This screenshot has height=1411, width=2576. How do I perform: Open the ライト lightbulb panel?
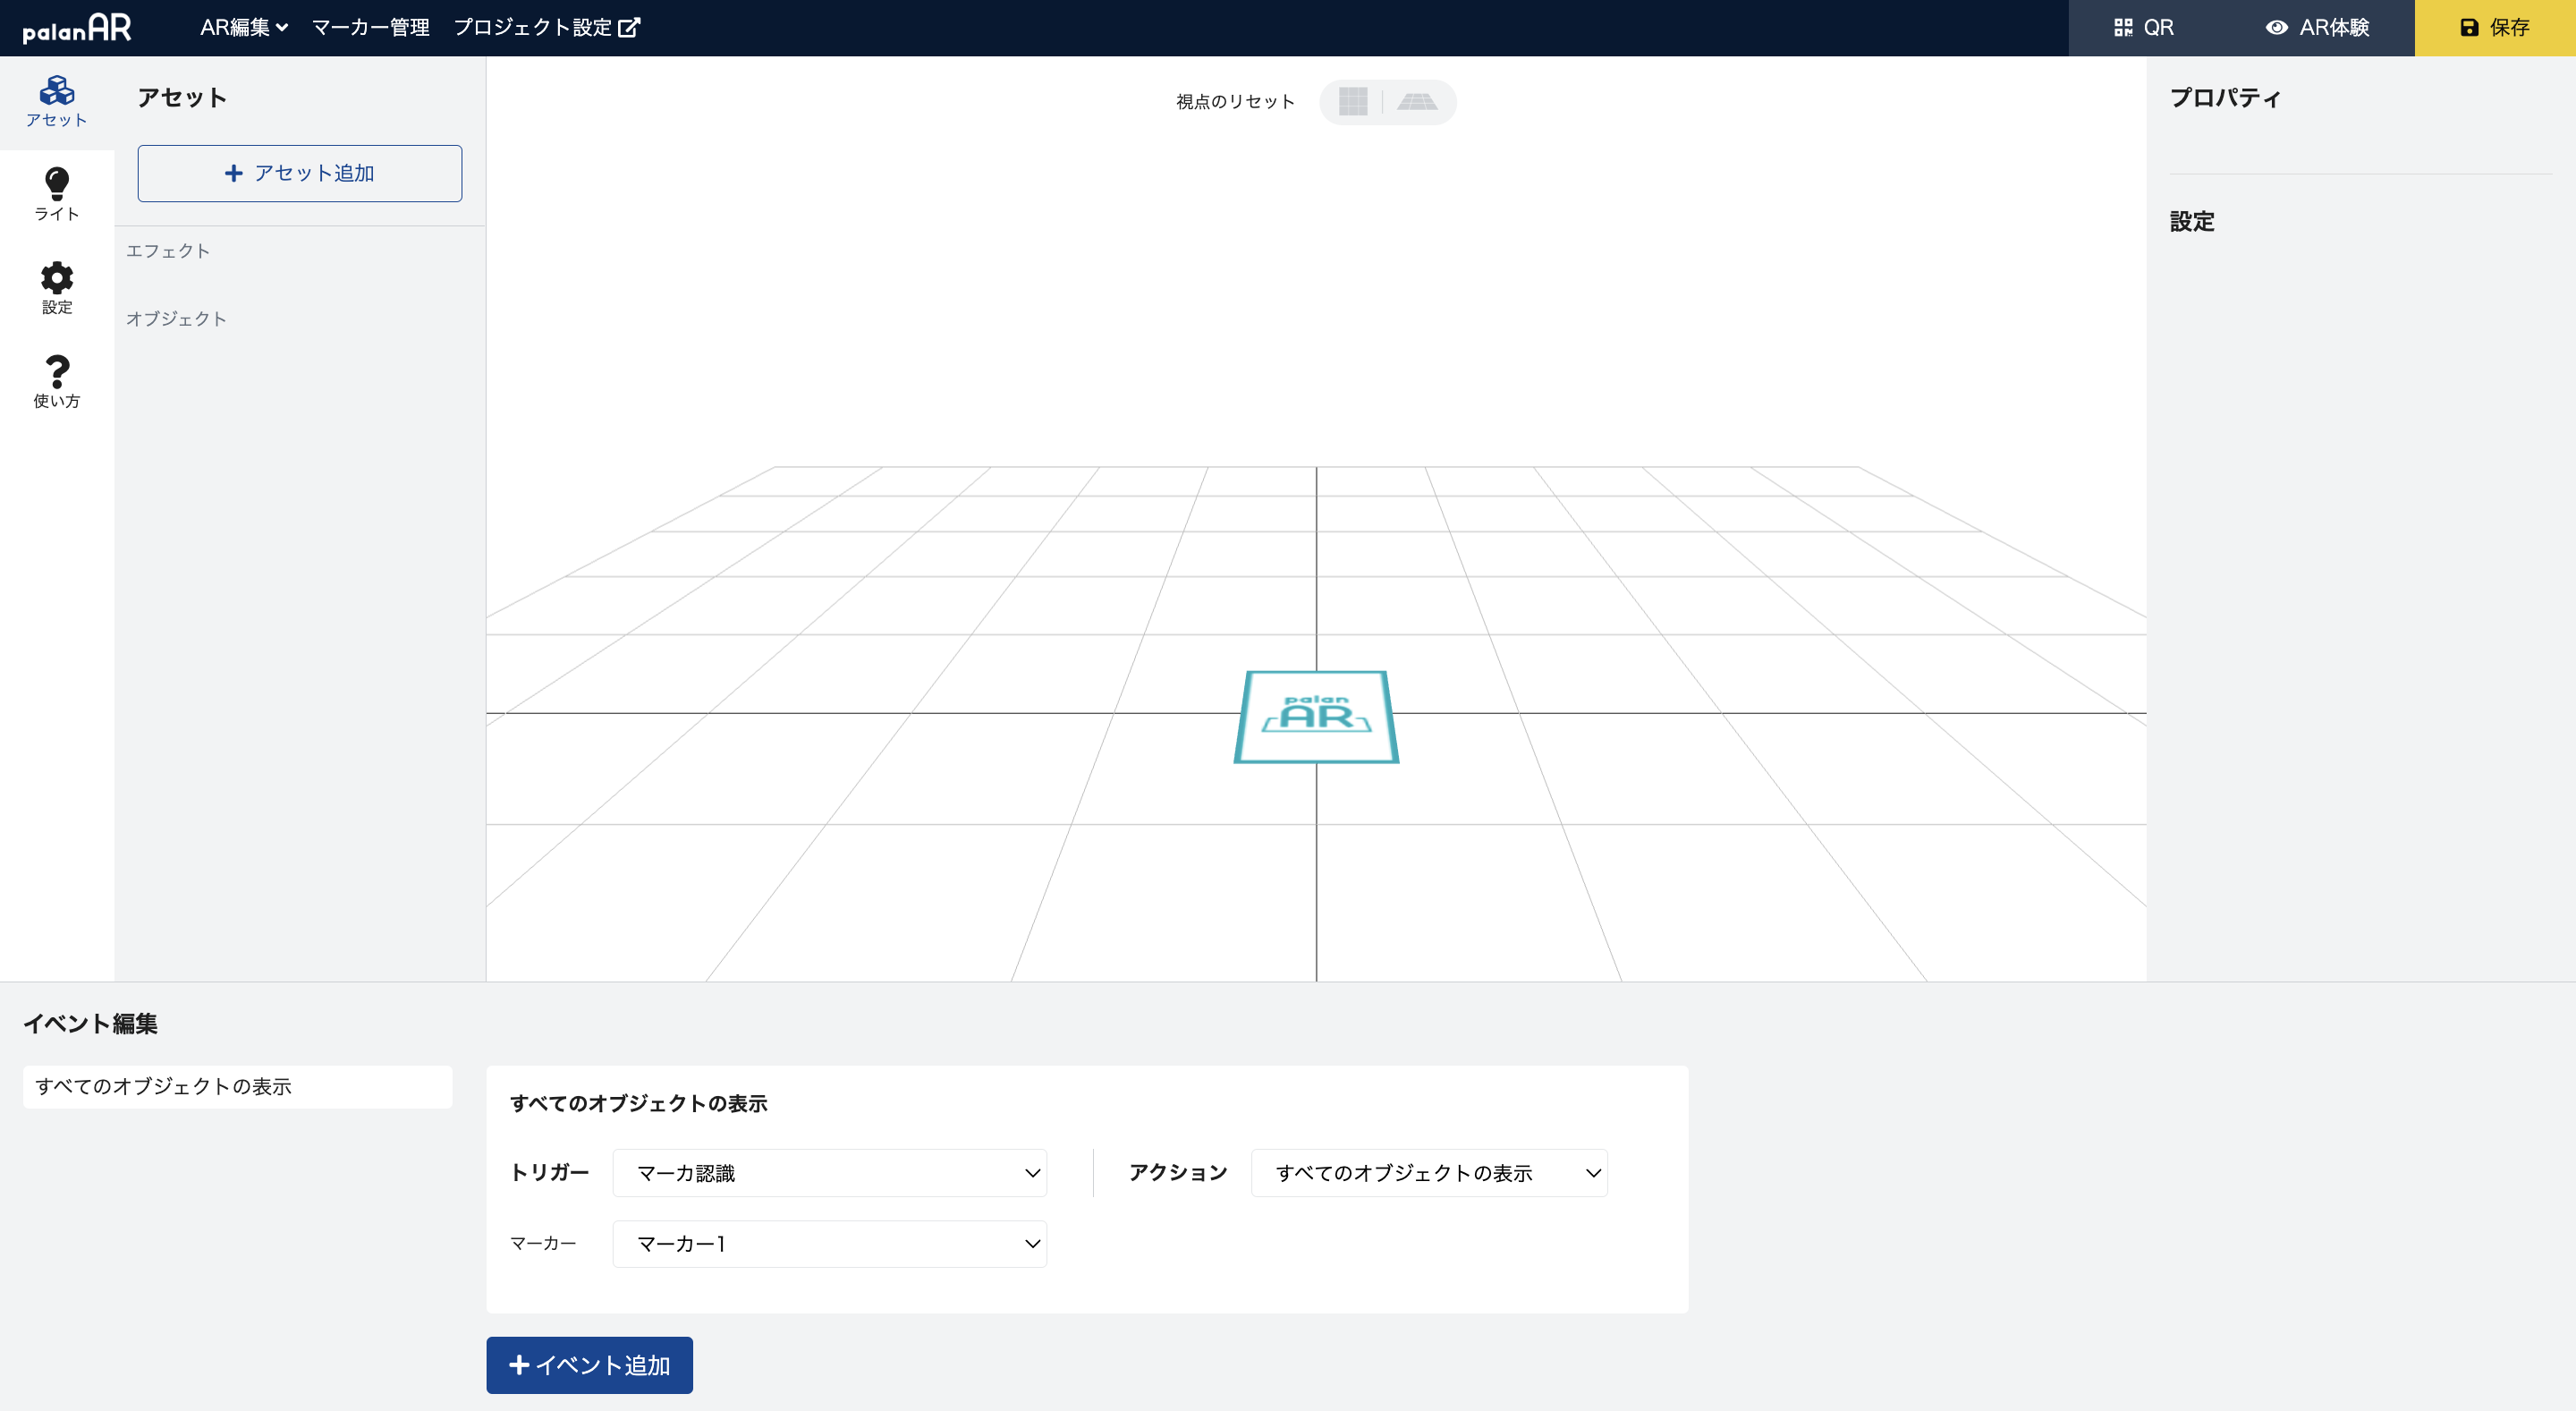(57, 195)
